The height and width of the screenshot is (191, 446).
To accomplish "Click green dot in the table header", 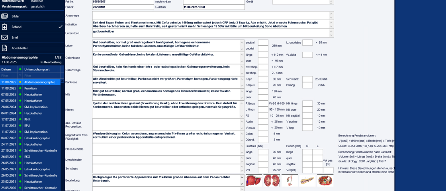I will (x=20, y=69).
